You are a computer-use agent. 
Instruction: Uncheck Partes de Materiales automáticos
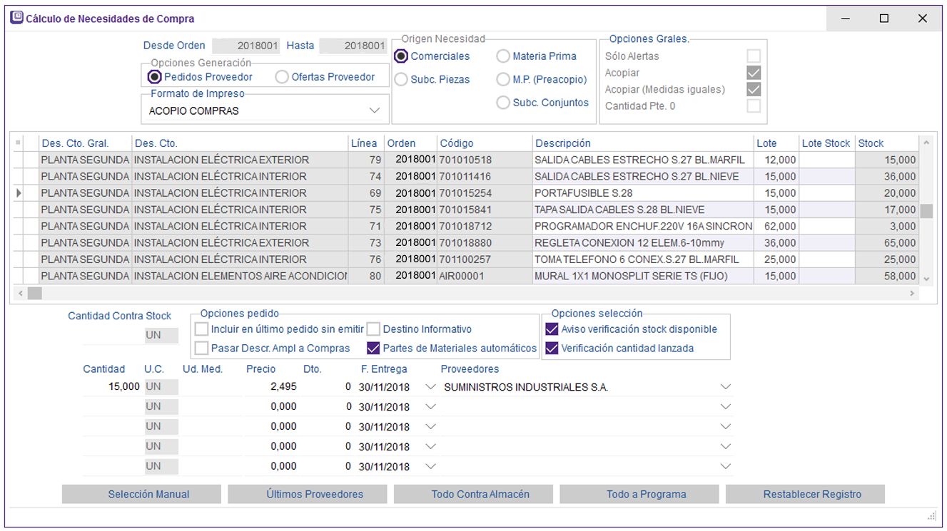(373, 349)
